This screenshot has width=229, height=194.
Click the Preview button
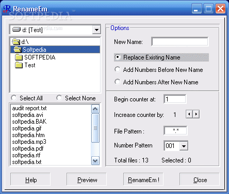pyautogui.click(x=87, y=180)
